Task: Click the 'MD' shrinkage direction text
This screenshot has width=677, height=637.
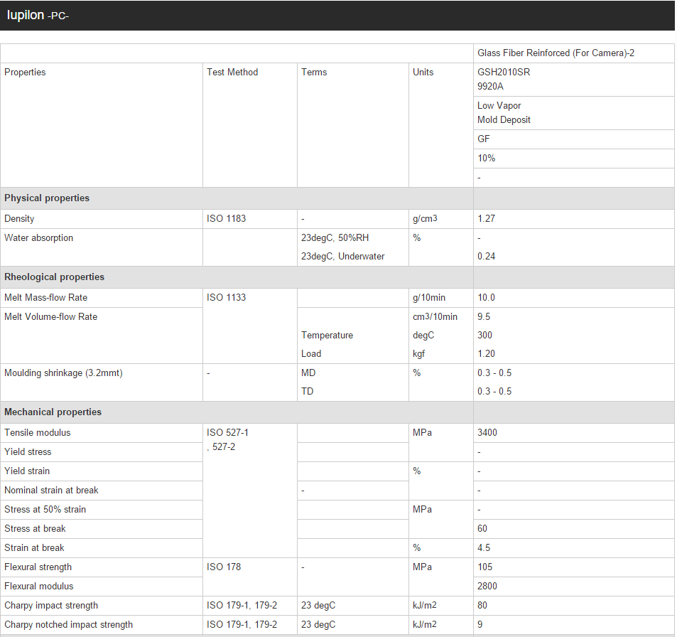Action: 308,373
